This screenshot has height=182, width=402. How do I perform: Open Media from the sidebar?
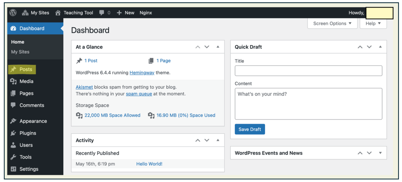pos(26,81)
